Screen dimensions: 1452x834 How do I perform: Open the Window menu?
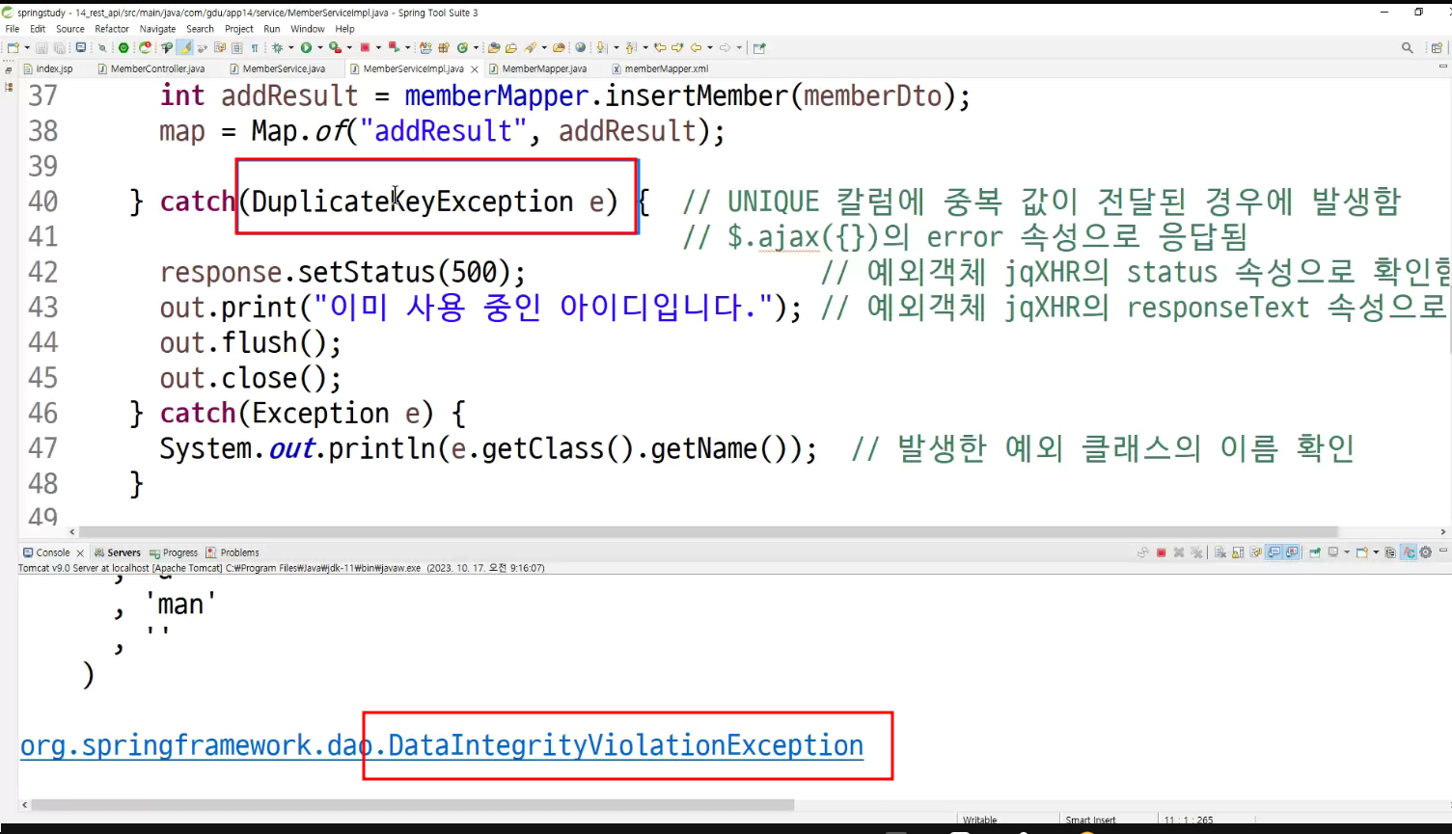pos(308,29)
